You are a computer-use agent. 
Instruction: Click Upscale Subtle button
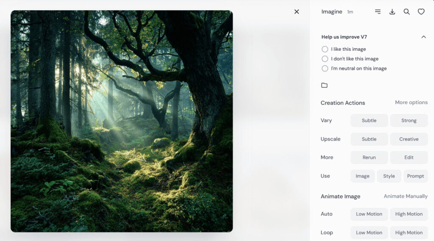(x=369, y=139)
